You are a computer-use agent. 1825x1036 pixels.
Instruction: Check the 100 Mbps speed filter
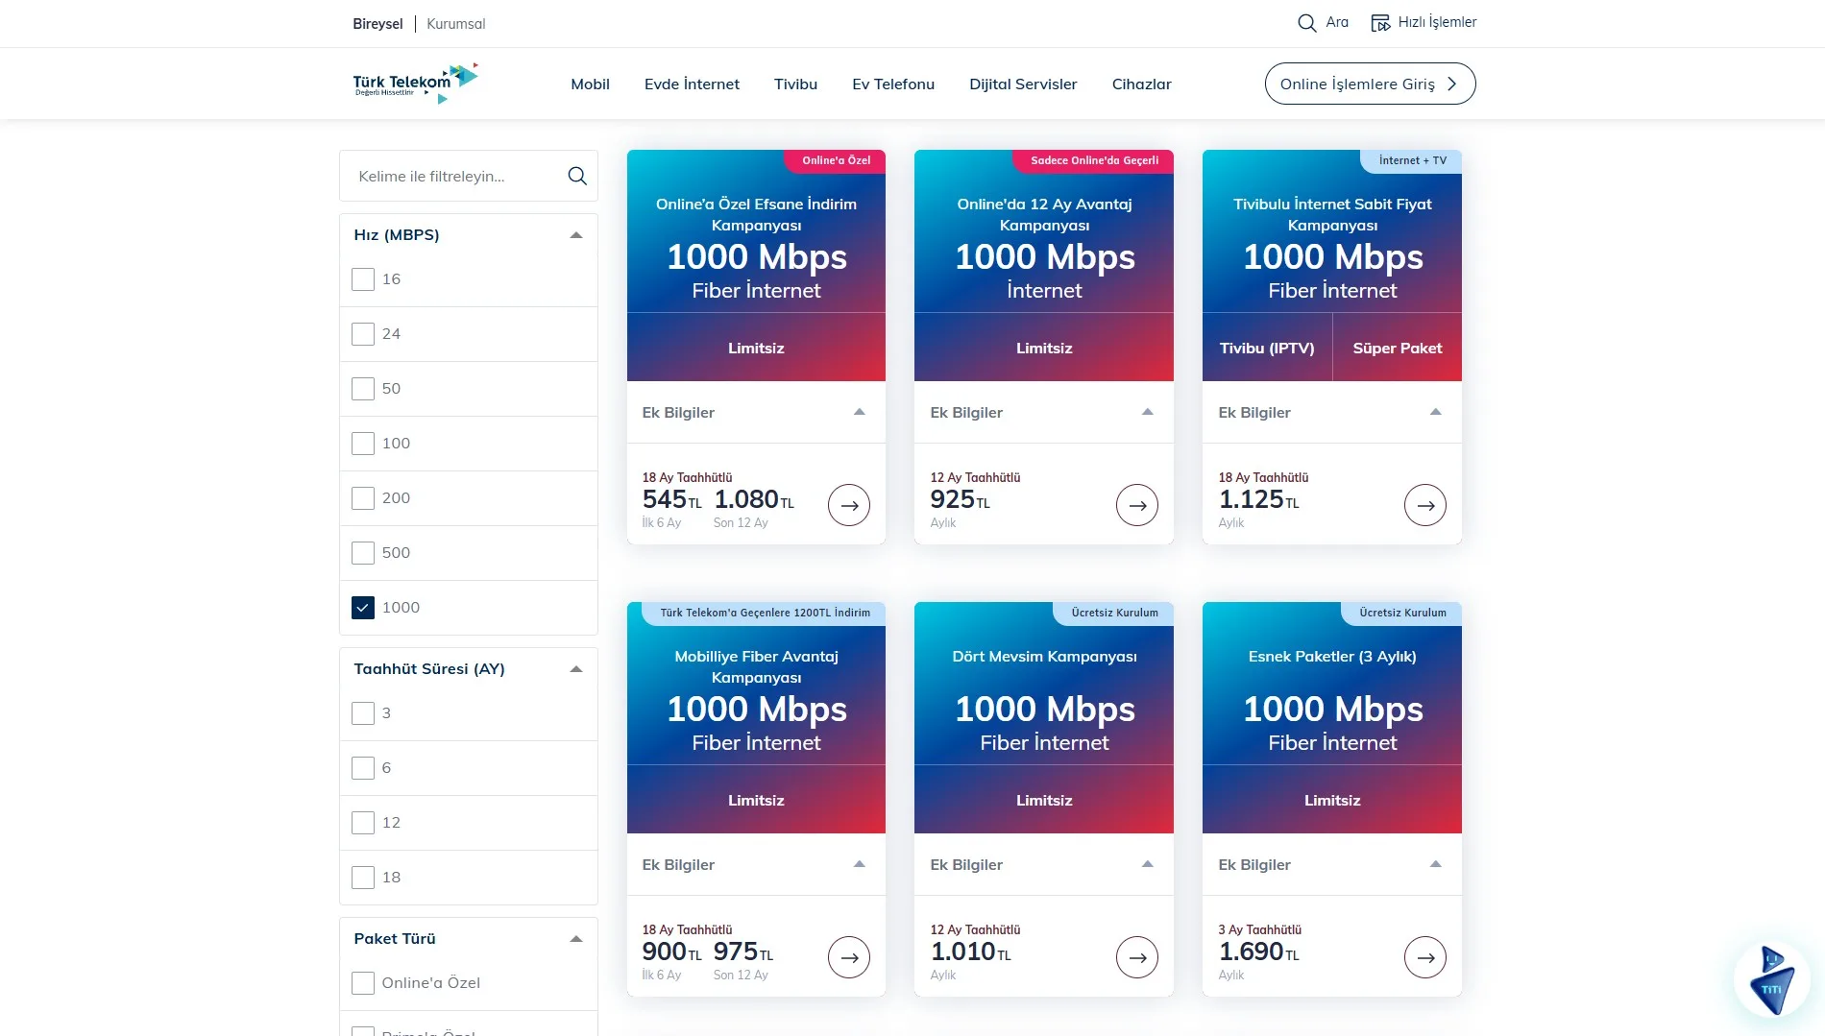[363, 444]
